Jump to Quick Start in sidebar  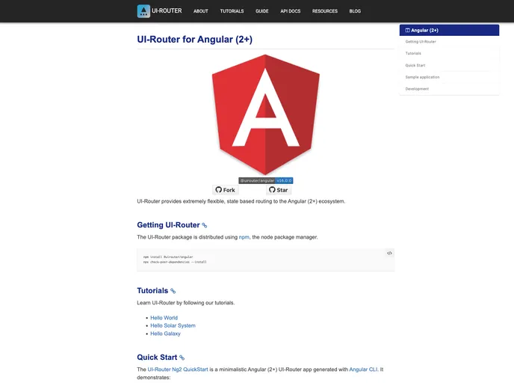[x=415, y=65]
